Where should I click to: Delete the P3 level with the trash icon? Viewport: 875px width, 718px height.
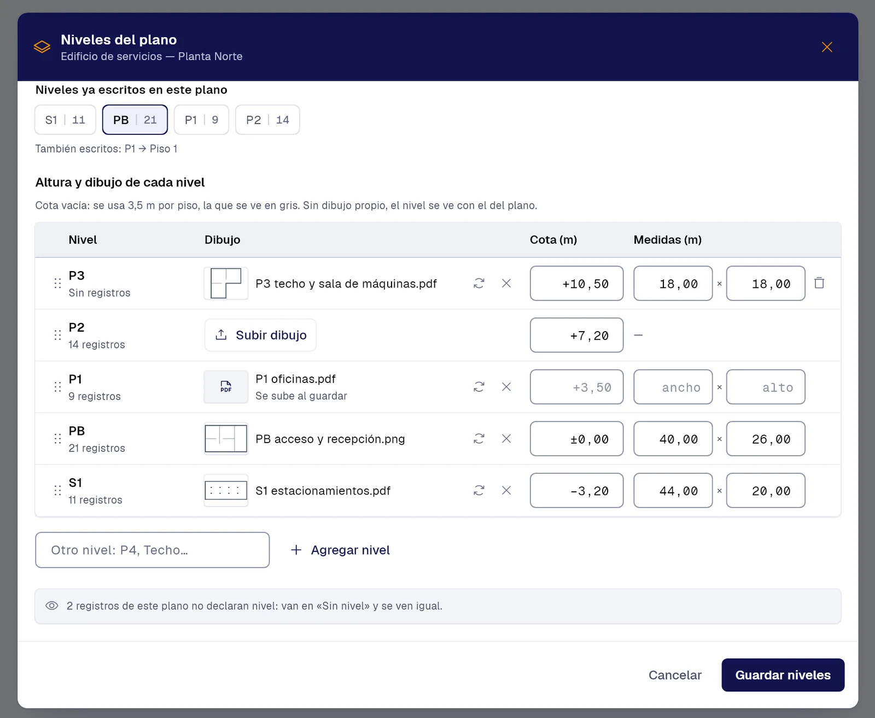(819, 283)
